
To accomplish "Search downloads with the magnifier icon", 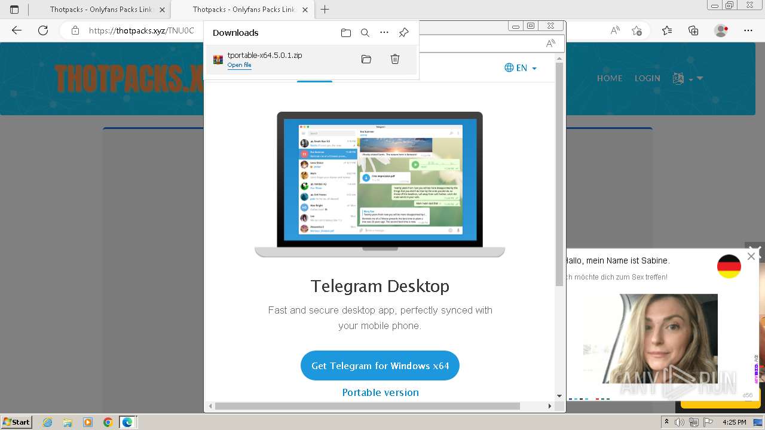I will [365, 33].
